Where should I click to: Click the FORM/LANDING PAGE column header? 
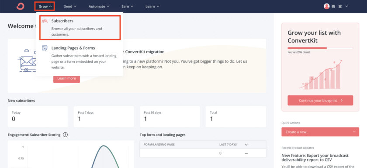[x=159, y=144]
